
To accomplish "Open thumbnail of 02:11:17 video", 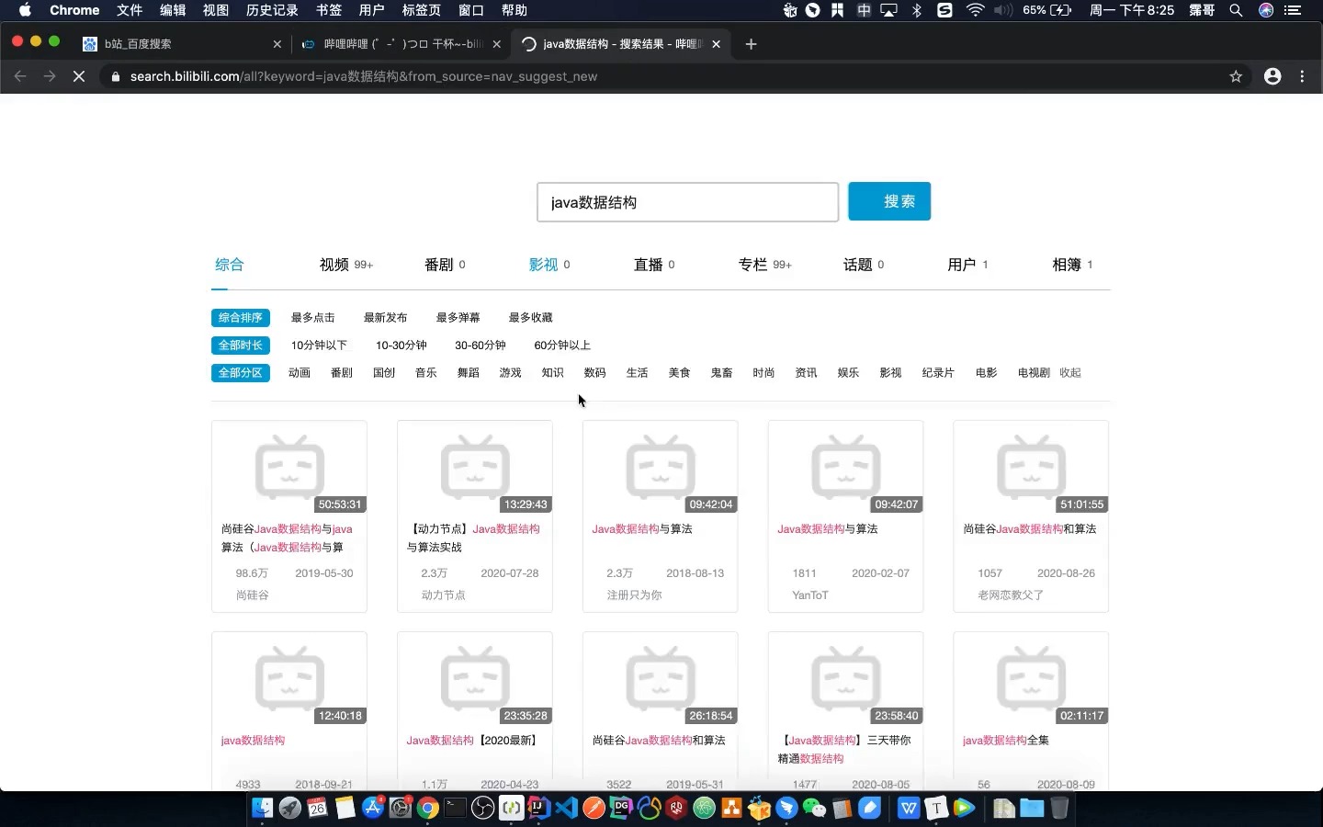I will [x=1031, y=679].
